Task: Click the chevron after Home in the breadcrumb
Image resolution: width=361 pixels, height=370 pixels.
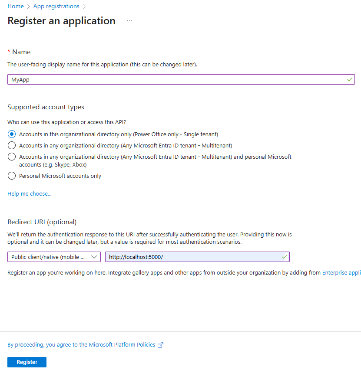Action: tap(29, 7)
